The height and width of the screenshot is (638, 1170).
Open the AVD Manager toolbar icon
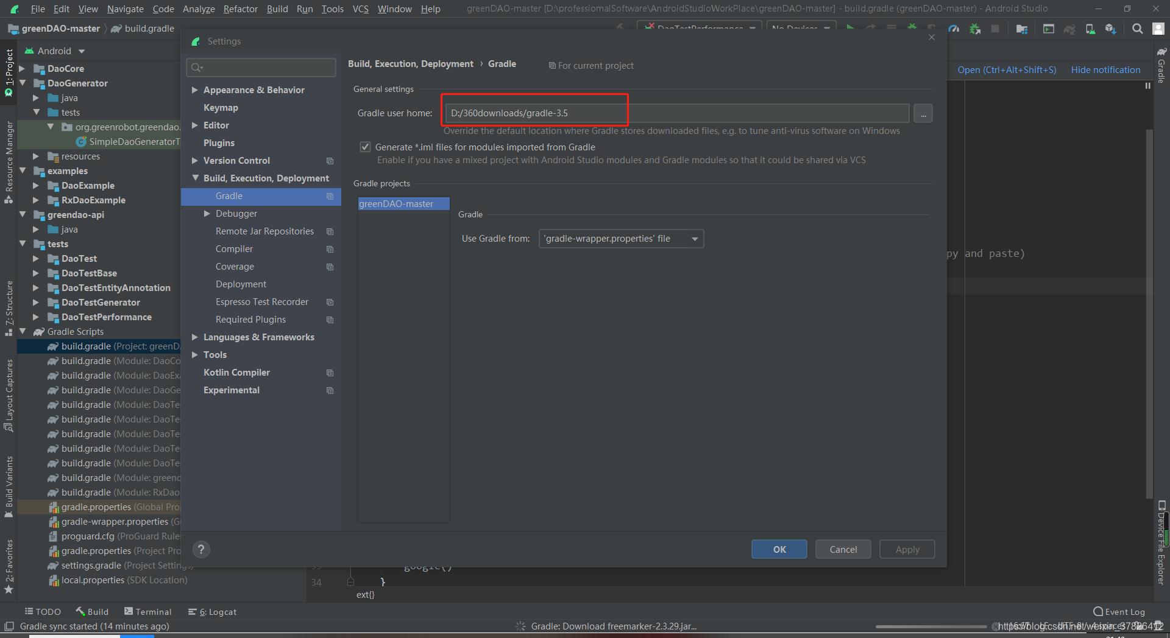click(x=1090, y=29)
